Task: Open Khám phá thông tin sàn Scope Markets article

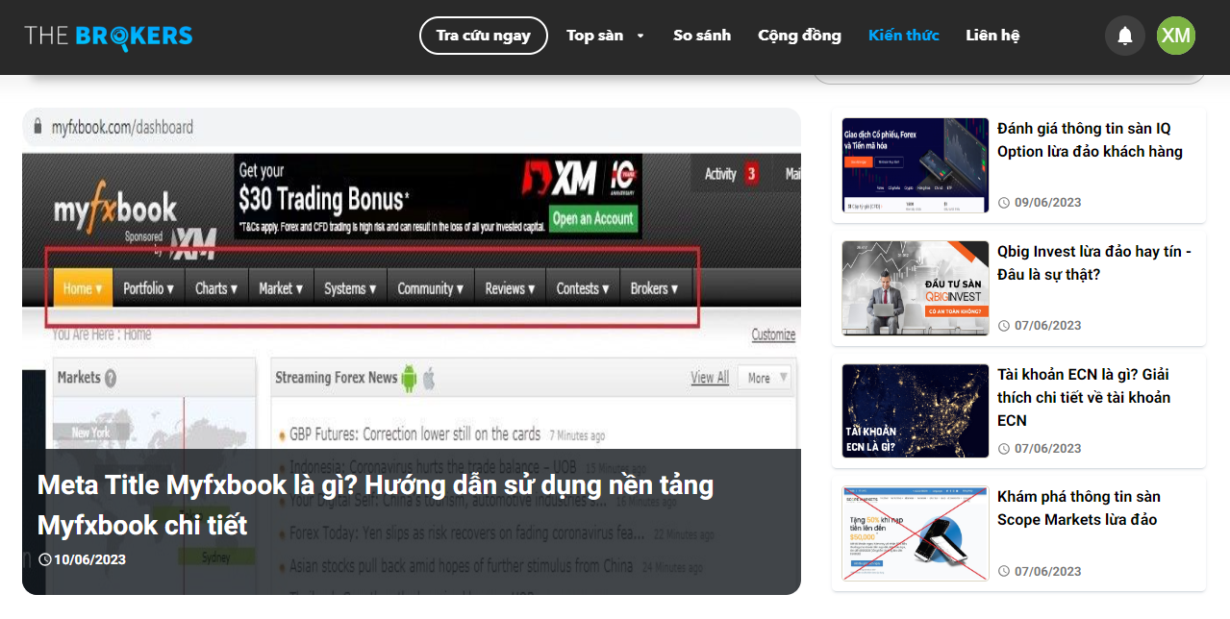Action: coord(1079,508)
